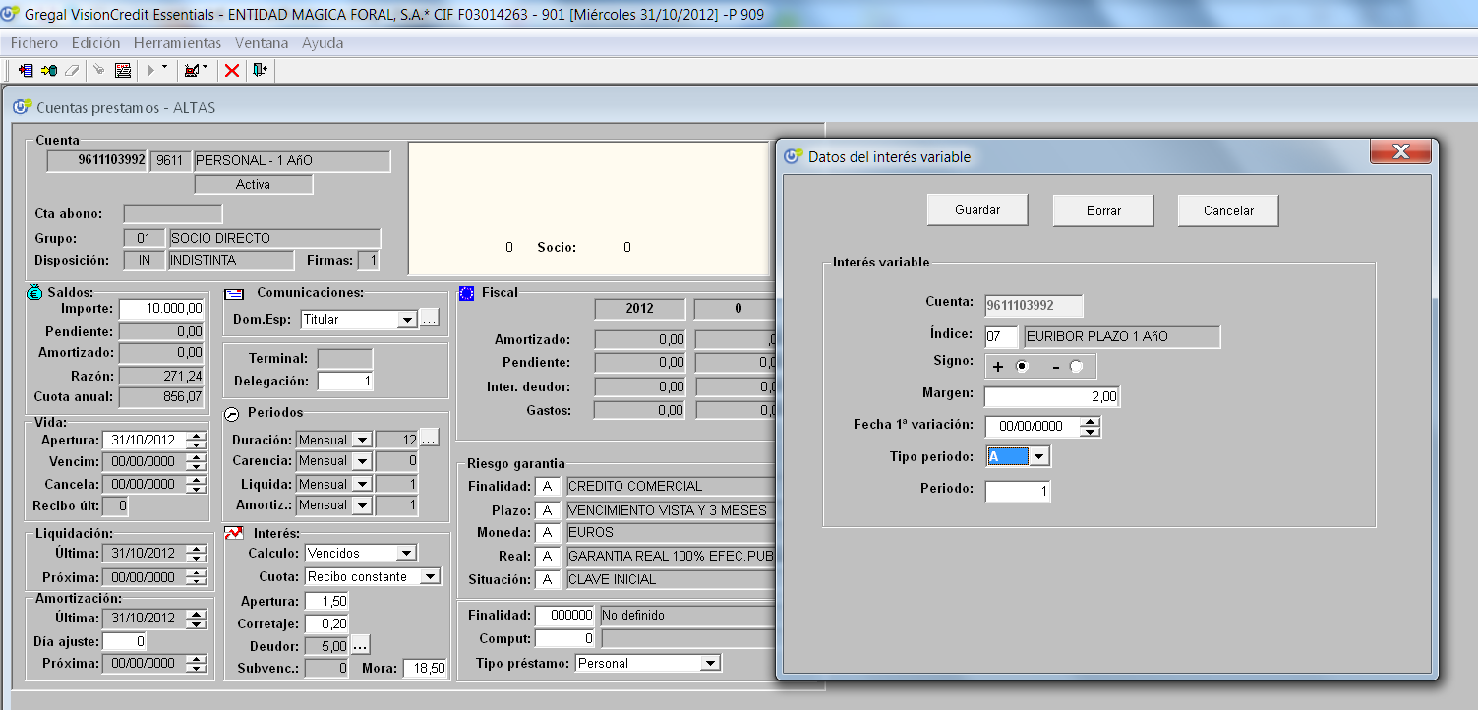Click the Importe field showing 10.000,00
Image resolution: width=1478 pixels, height=710 pixels.
161,309
